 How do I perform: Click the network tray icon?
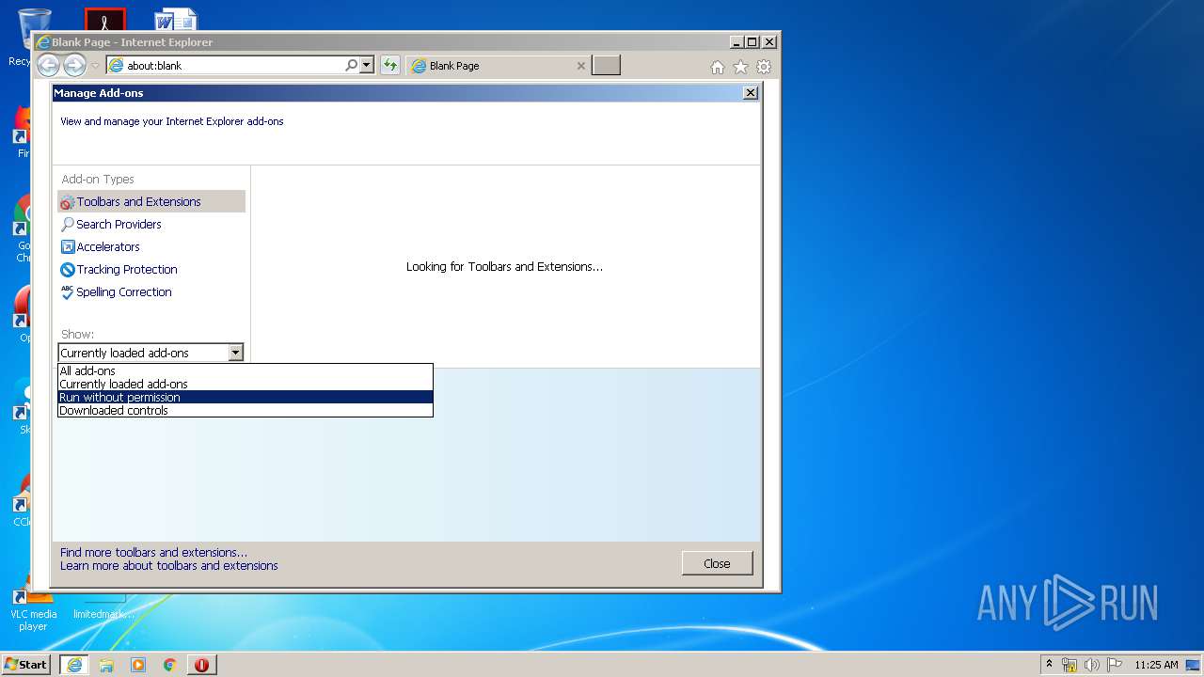tap(1069, 665)
